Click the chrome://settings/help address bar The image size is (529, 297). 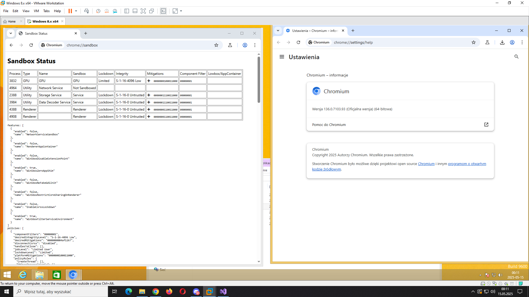[400, 42]
